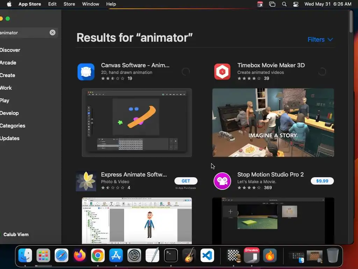Click the window stacking icon in menu bar
Image resolution: width=358 pixels, height=269 pixels.
tap(272, 4)
